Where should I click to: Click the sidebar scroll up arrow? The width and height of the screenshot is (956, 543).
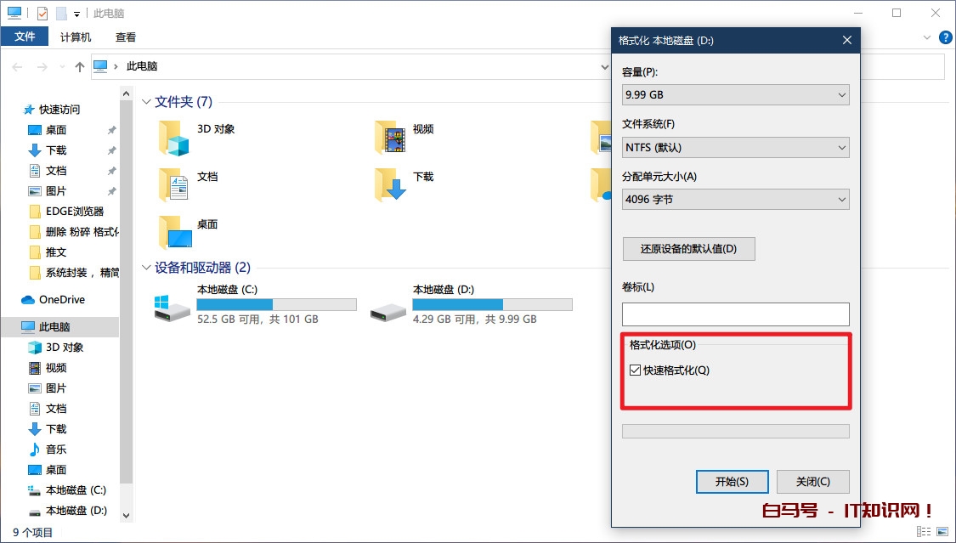(x=127, y=93)
